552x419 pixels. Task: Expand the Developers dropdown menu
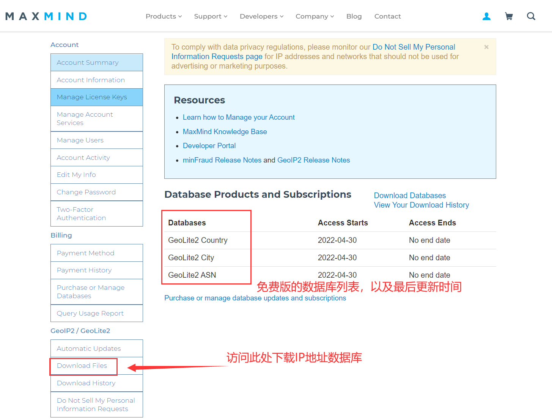coord(261,16)
